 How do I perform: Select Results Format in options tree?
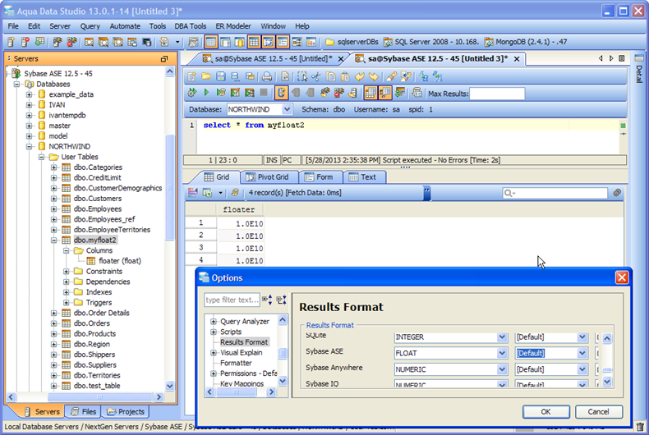tap(244, 342)
